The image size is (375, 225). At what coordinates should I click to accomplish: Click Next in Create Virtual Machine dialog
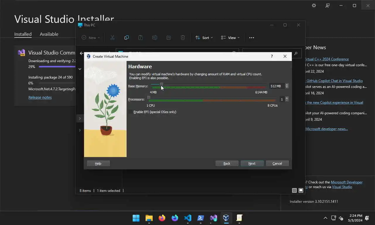[252, 163]
